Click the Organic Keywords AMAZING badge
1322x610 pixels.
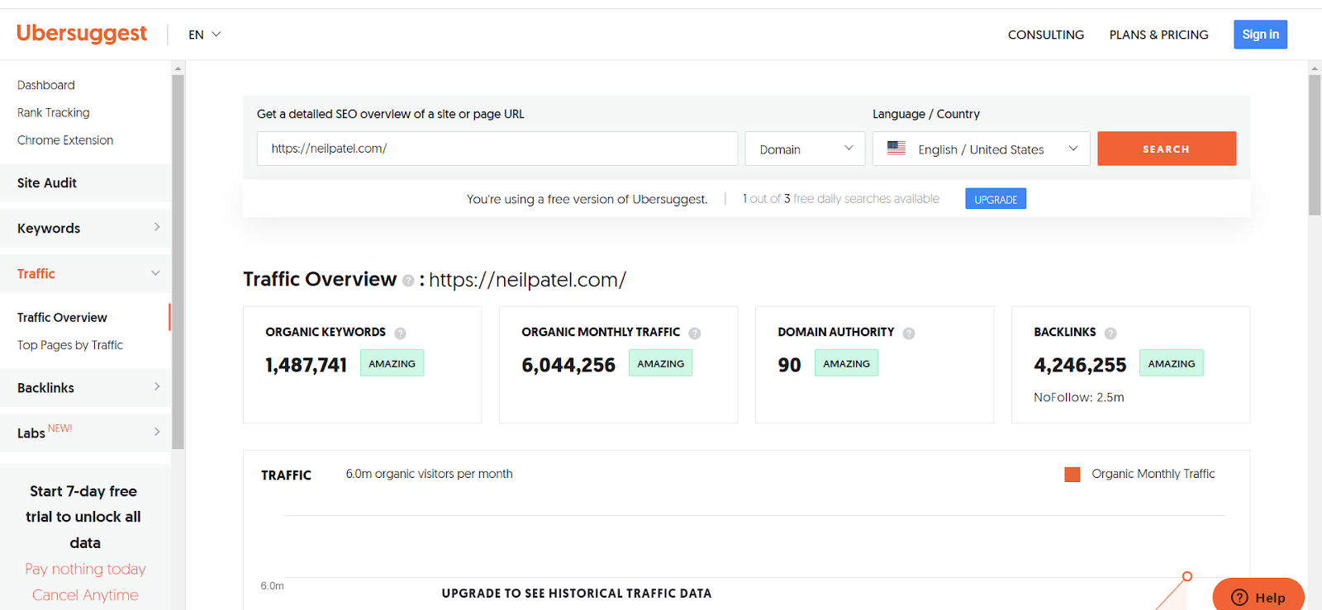pos(392,363)
